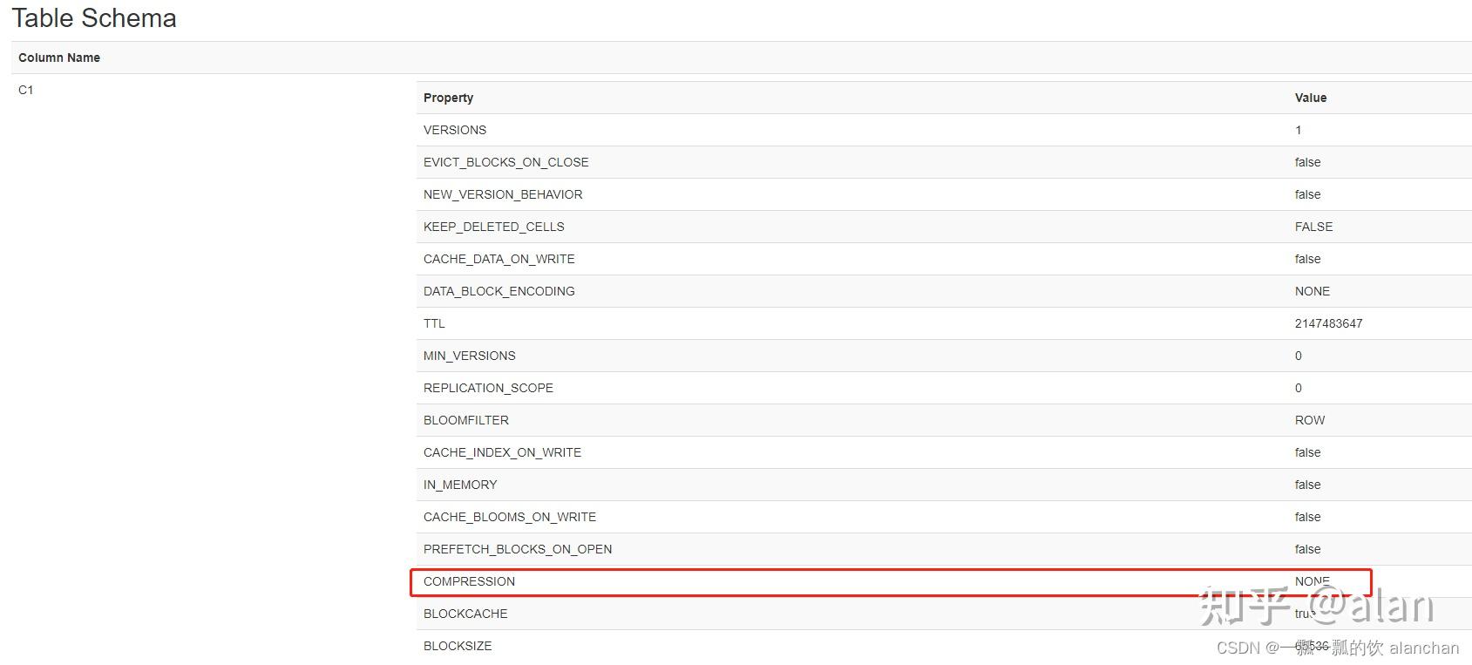Screen dimensions: 1472x665
Task: Click the ROW value for BLOOMFILTER
Action: click(x=1309, y=420)
